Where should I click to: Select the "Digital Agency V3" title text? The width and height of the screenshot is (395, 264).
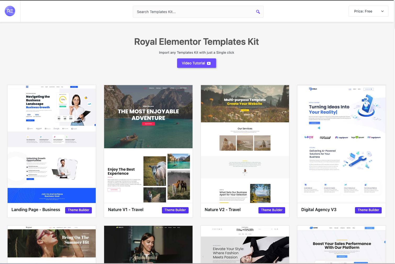pos(319,210)
